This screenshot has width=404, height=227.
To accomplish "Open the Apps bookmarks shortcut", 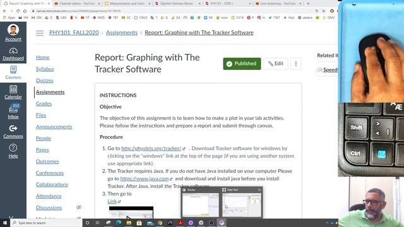I will click(x=9, y=18).
